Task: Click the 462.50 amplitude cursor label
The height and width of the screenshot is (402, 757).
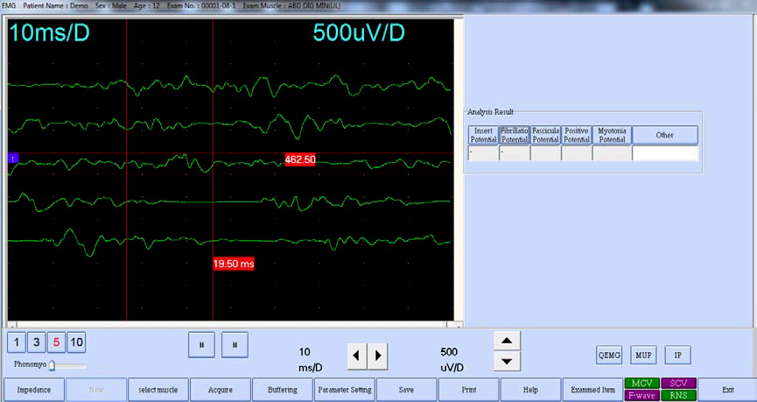Action: pos(300,160)
